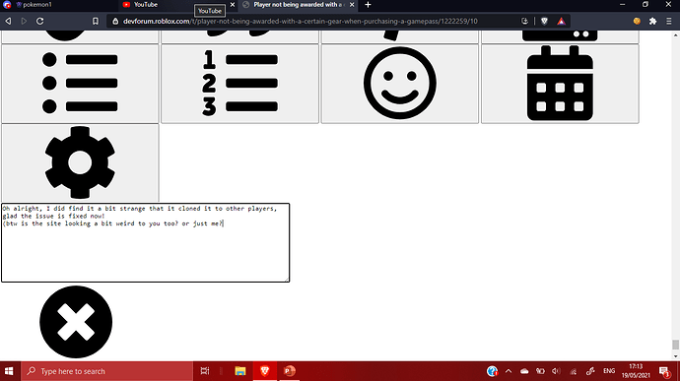Viewport: 680px width, 381px height.
Task: Open Task View on the taskbar
Action: (x=205, y=371)
